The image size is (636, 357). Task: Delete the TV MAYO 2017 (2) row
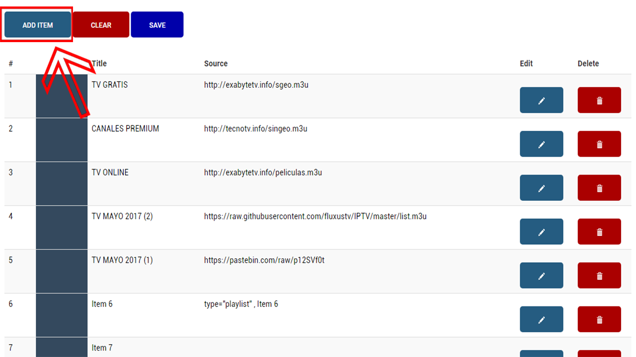pyautogui.click(x=599, y=232)
